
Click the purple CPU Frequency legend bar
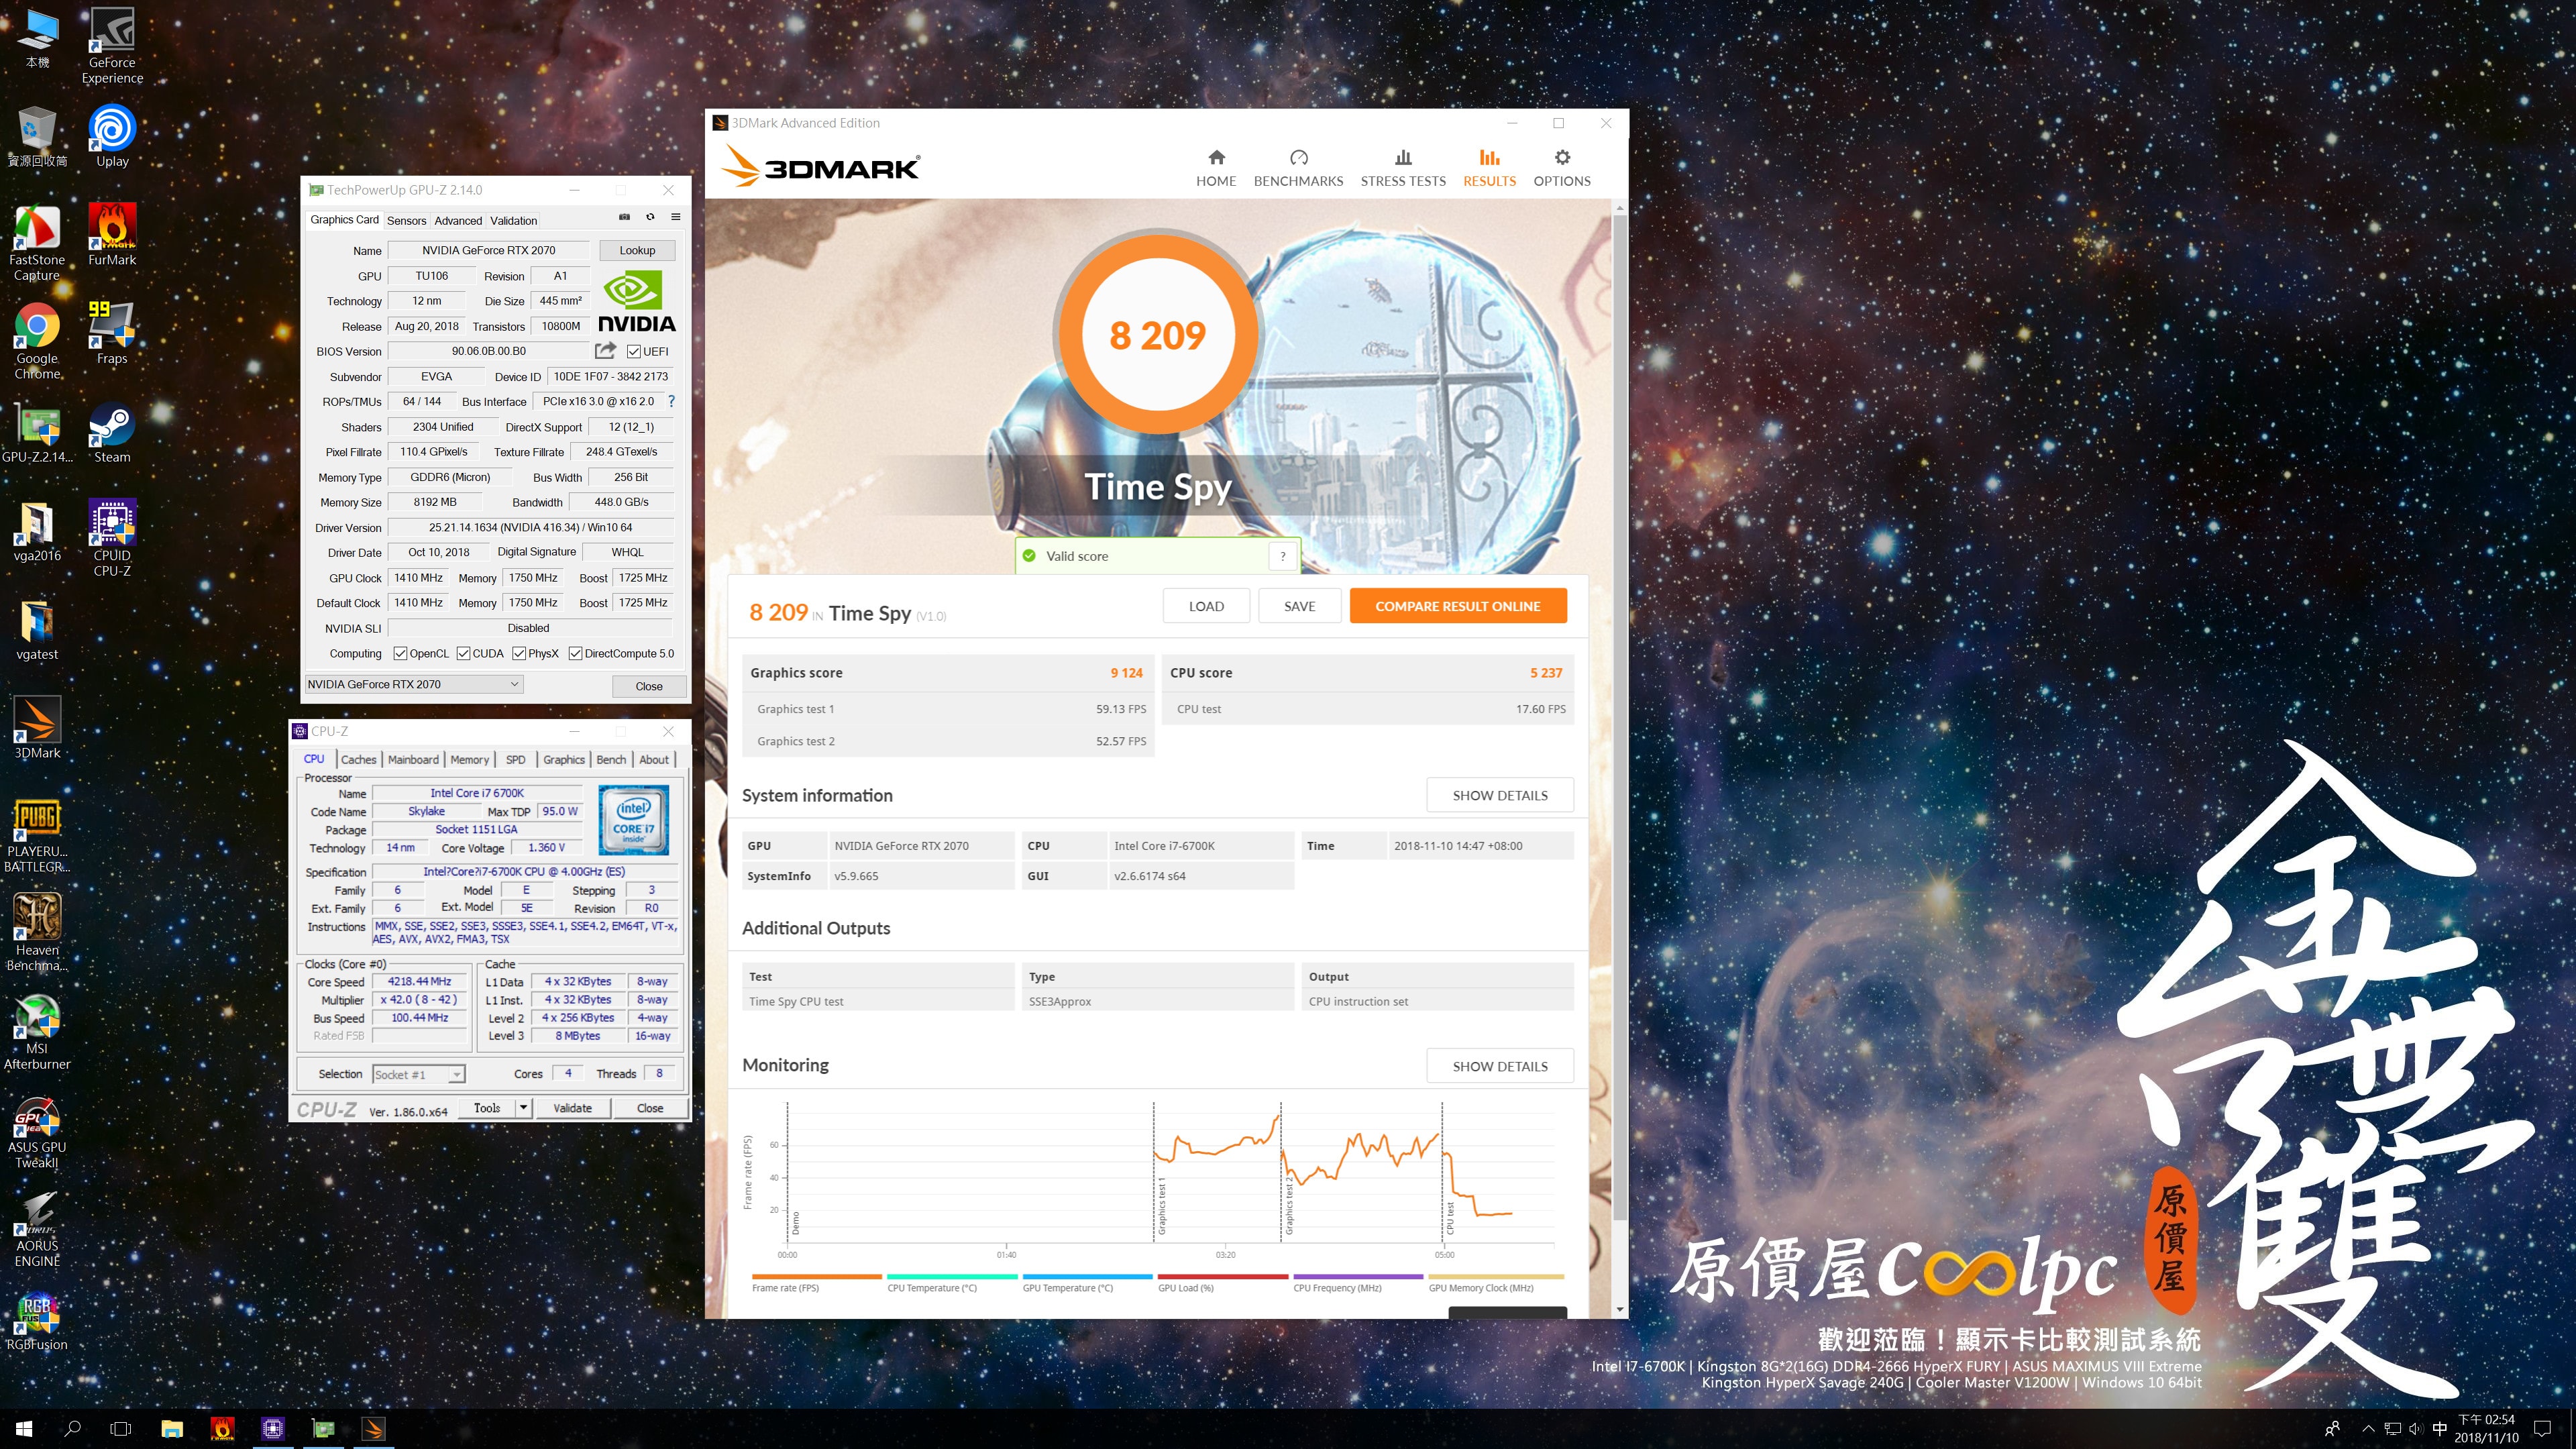[1358, 1276]
